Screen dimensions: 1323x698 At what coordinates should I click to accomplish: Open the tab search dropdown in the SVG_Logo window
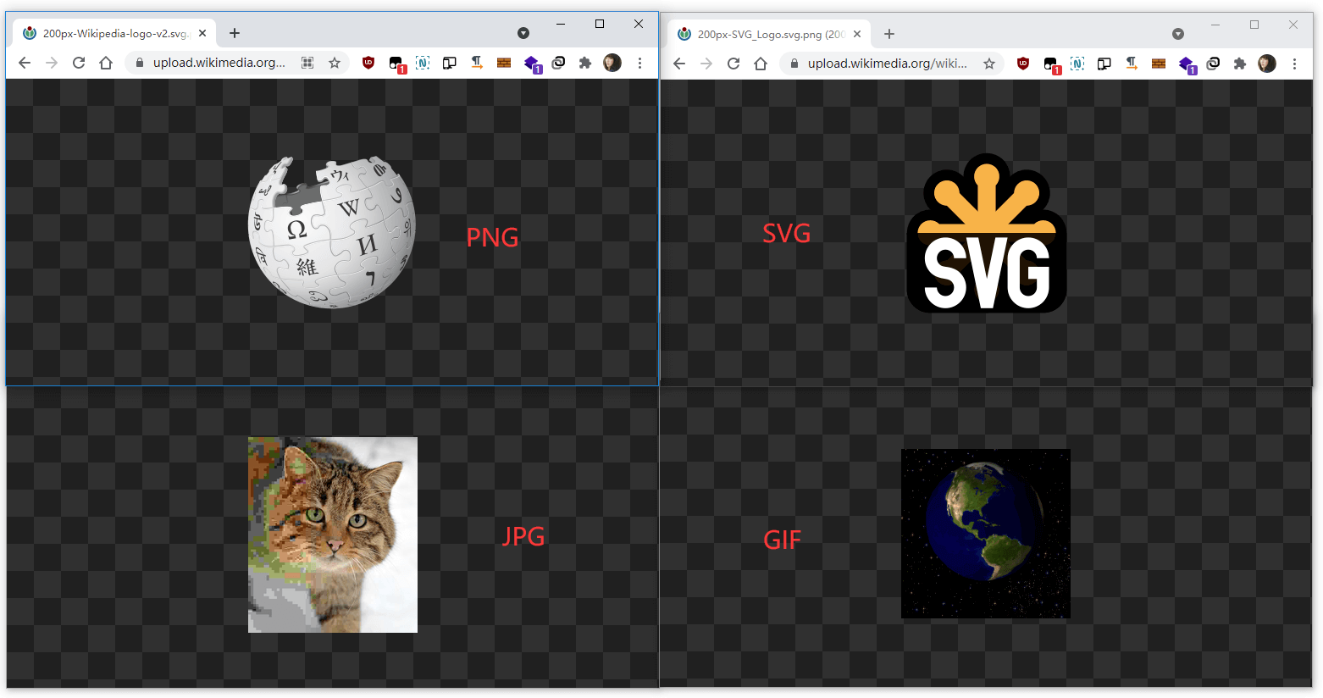1178,34
